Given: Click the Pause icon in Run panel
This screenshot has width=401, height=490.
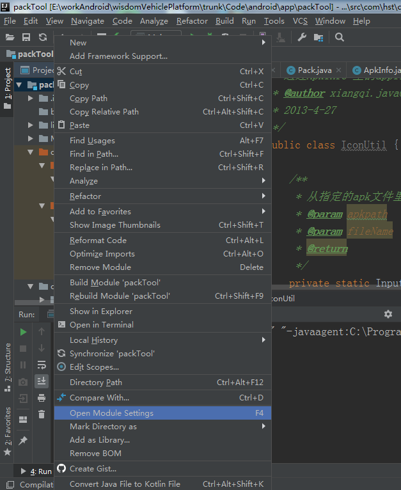Looking at the screenshot, I should (23, 365).
